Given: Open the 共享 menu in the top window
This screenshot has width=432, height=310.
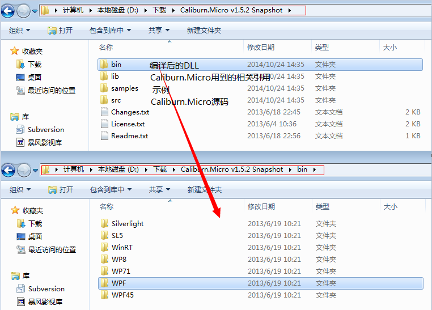Looking at the screenshot, I should [x=159, y=30].
